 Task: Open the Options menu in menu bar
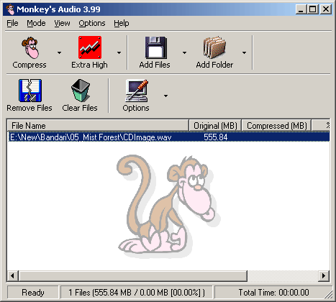tap(92, 23)
